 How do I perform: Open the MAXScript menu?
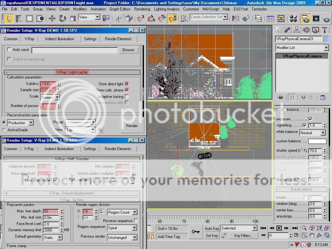click(x=211, y=9)
